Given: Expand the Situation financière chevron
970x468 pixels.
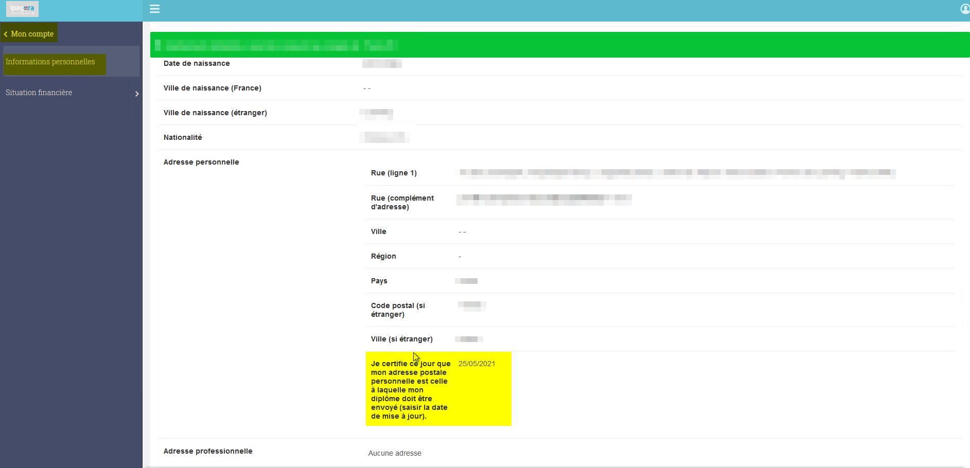Looking at the screenshot, I should coord(137,94).
